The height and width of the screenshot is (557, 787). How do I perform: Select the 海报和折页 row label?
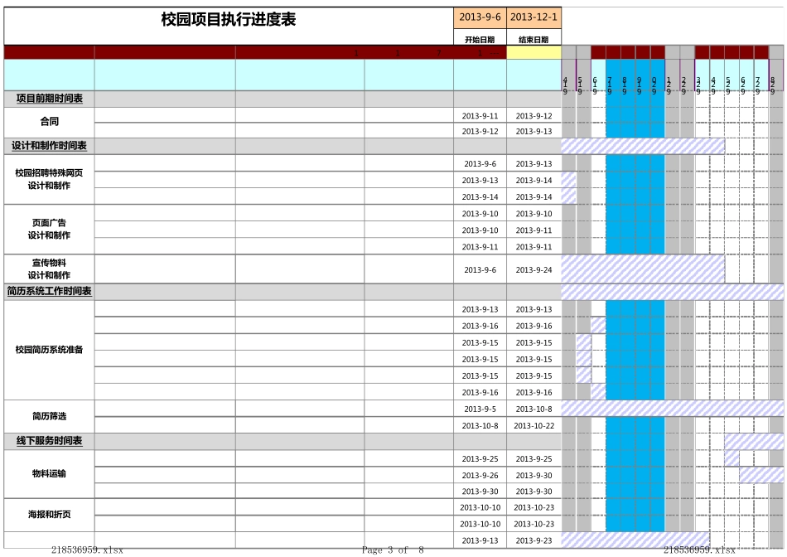coord(49,514)
